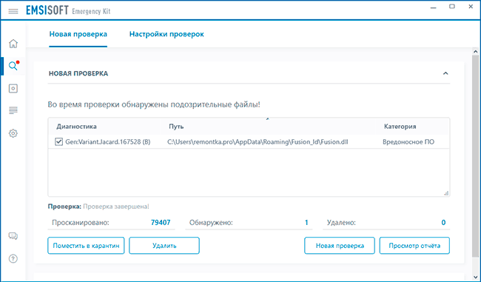Open the Quarantine sidebar icon
481x282 pixels.
[13, 88]
